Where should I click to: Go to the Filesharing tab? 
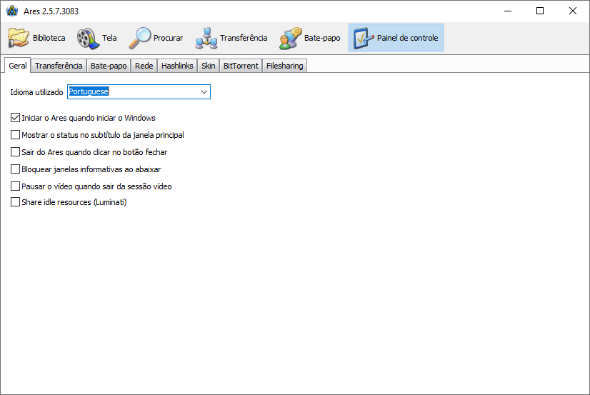click(284, 66)
